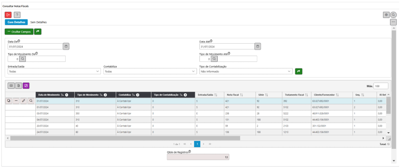Click Tratamento Fiscal cell 5222
Image resolution: width=401 pixels, height=168 pixels.
click(x=296, y=113)
